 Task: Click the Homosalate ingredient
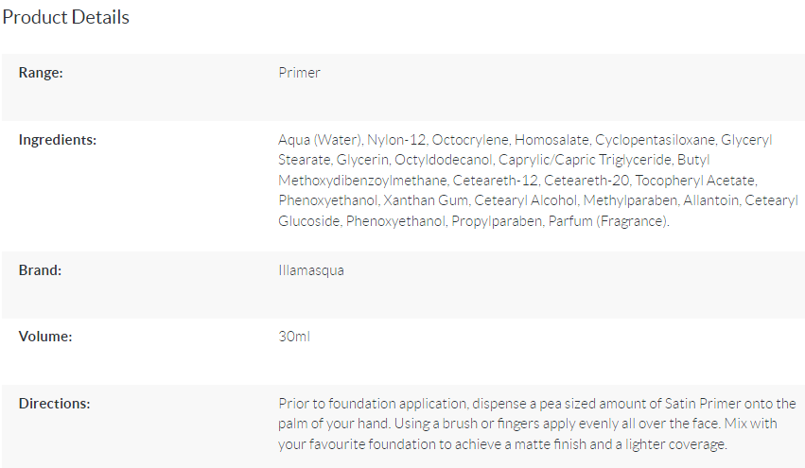551,140
